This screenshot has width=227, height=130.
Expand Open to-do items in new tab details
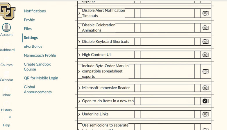tap(79, 101)
